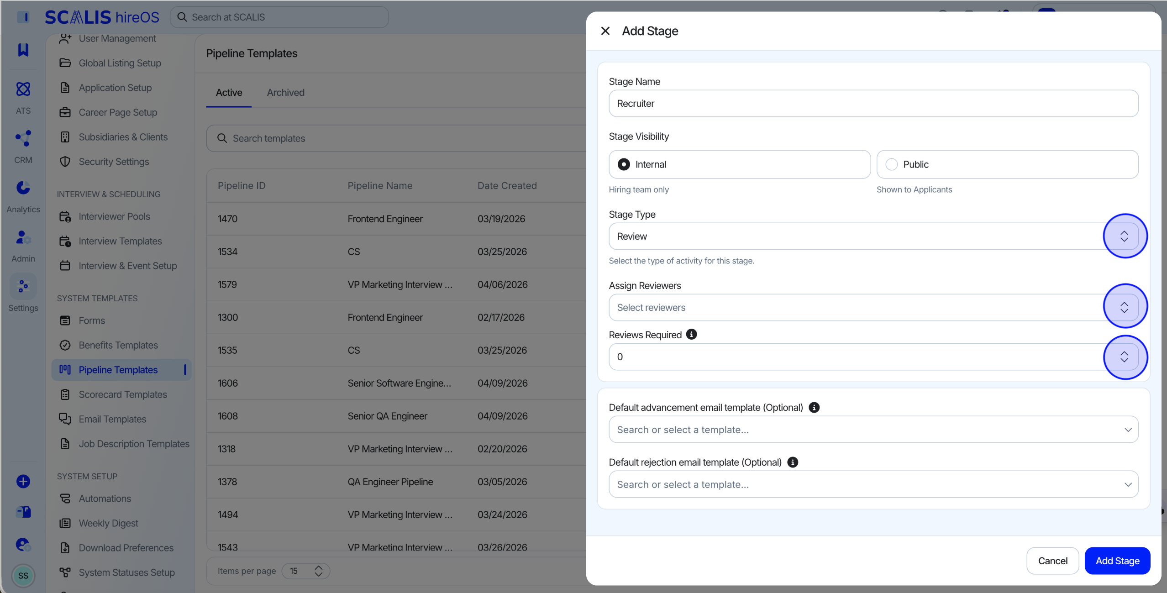Viewport: 1167px width, 593px height.
Task: Open User Management in sidebar
Action: 117,38
